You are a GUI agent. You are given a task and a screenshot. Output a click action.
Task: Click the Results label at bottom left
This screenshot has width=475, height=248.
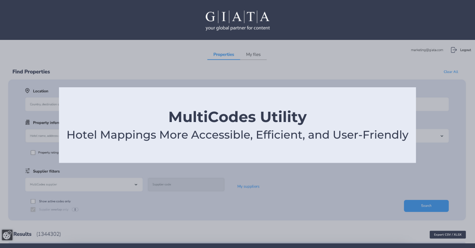(x=22, y=234)
